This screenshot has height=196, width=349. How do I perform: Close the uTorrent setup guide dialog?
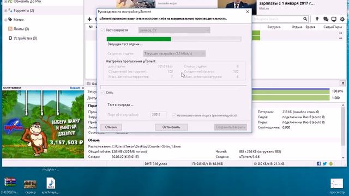click(x=247, y=12)
